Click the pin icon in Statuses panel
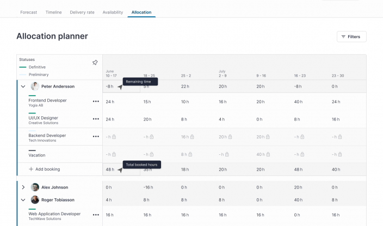Image resolution: width=383 pixels, height=226 pixels. point(95,62)
